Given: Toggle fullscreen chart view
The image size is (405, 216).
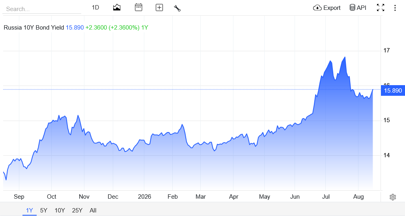Looking at the screenshot, I should pos(381,7).
